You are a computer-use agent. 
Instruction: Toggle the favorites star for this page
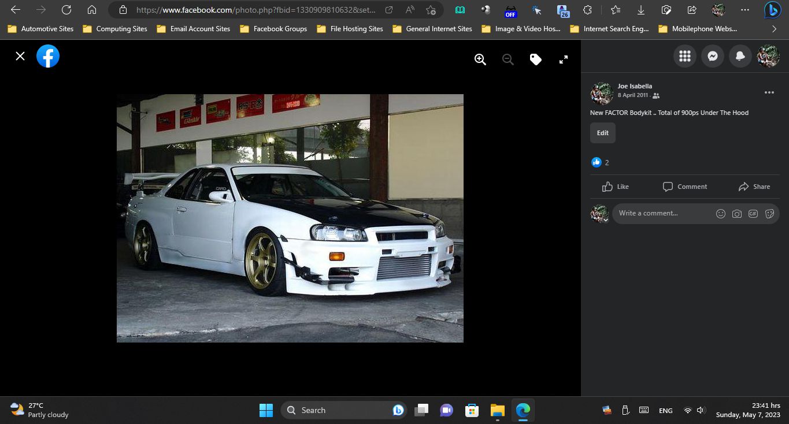pyautogui.click(x=431, y=10)
